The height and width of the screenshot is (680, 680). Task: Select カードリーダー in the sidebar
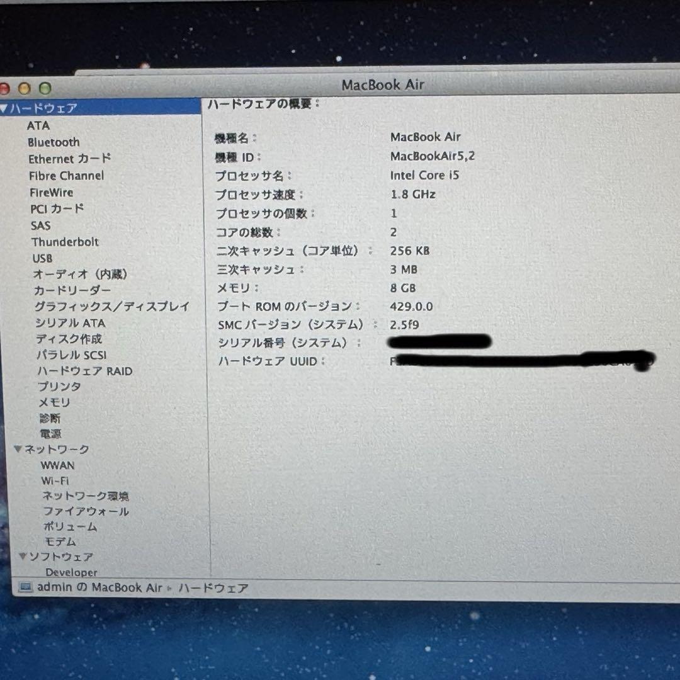pyautogui.click(x=72, y=290)
